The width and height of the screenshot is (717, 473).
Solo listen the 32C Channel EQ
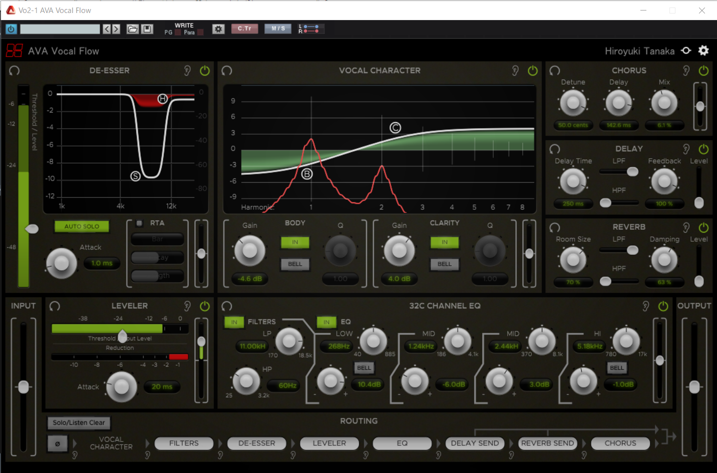646,306
